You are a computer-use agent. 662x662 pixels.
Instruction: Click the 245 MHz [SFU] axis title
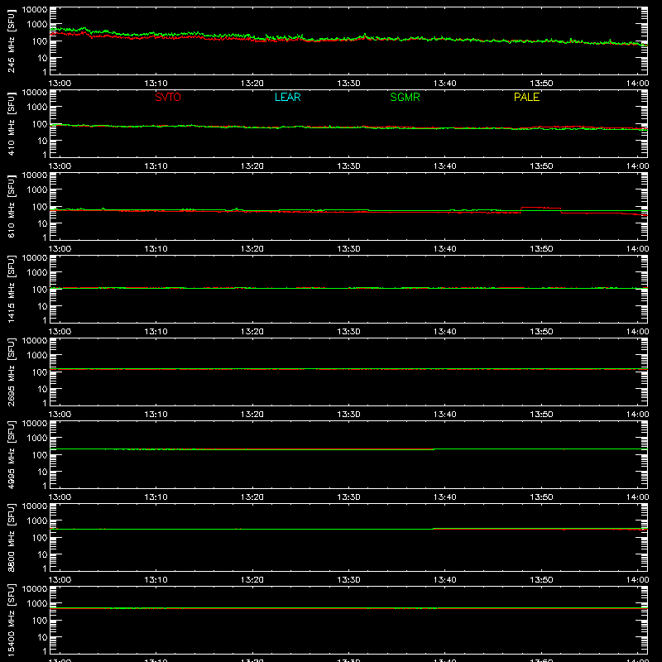(11, 41)
